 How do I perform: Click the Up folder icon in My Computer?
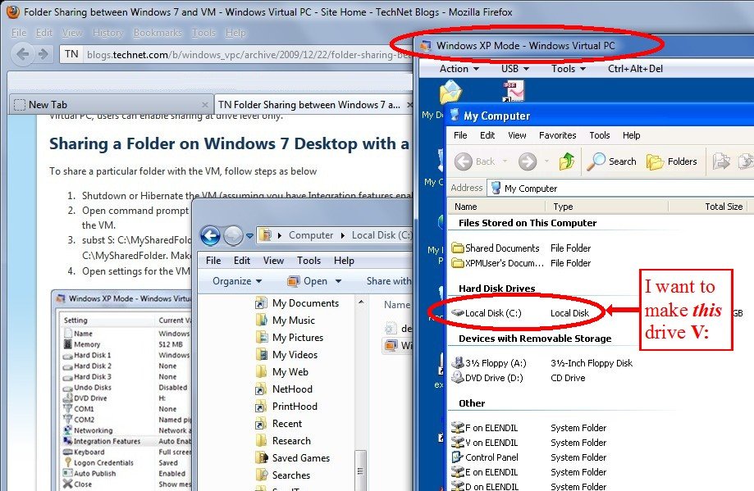(567, 161)
